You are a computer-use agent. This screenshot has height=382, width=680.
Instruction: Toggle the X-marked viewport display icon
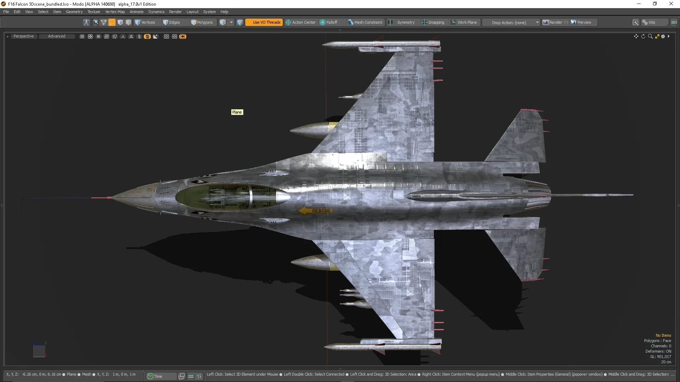tap(98, 36)
